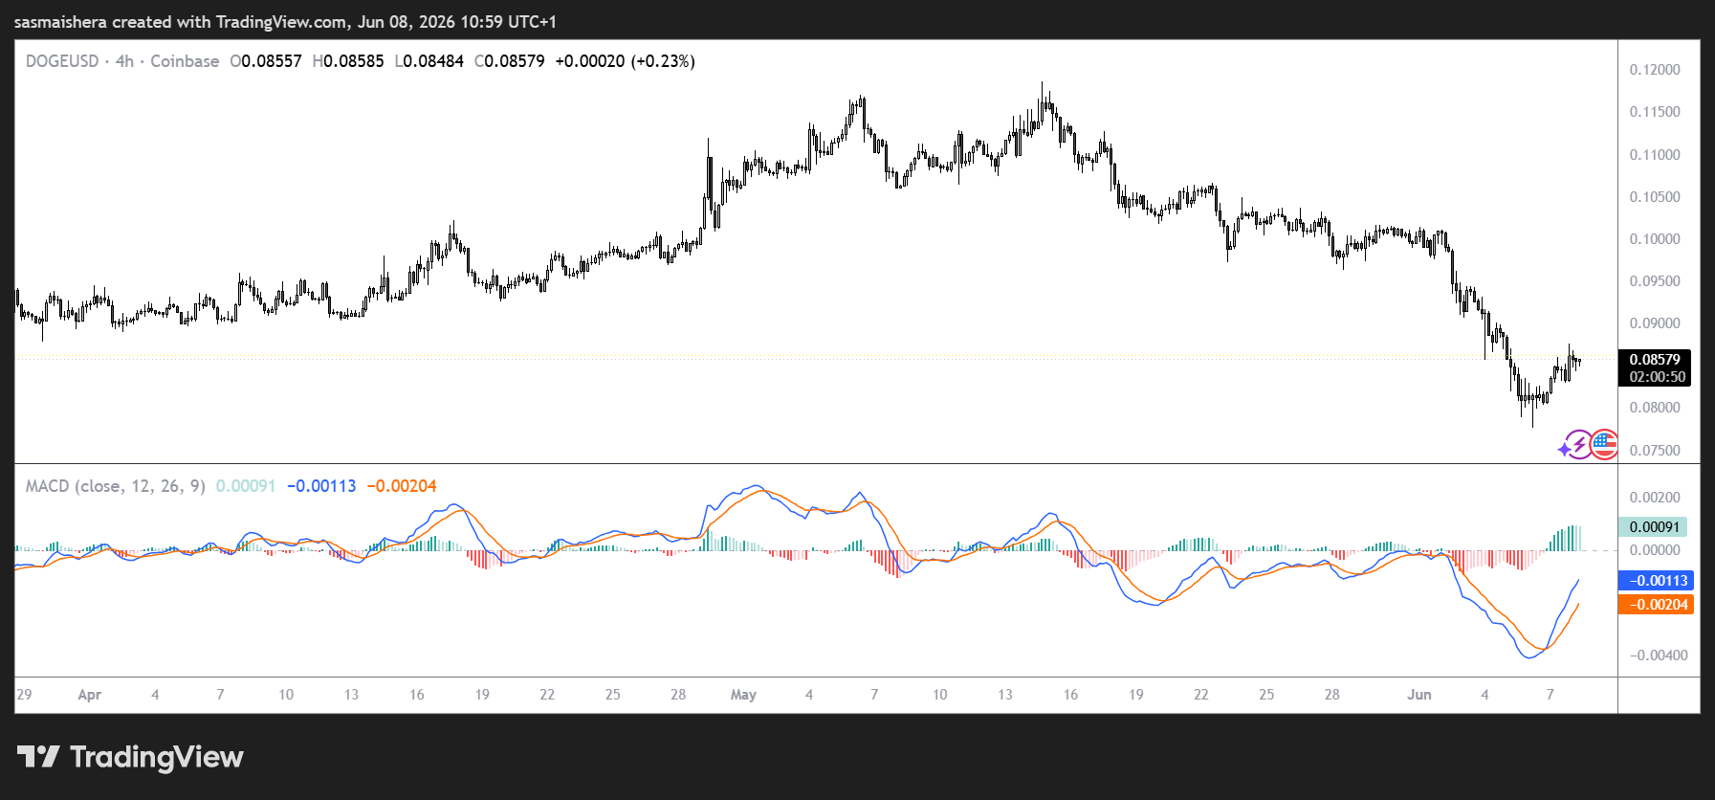Click the Coinbase exchange label

click(x=185, y=61)
